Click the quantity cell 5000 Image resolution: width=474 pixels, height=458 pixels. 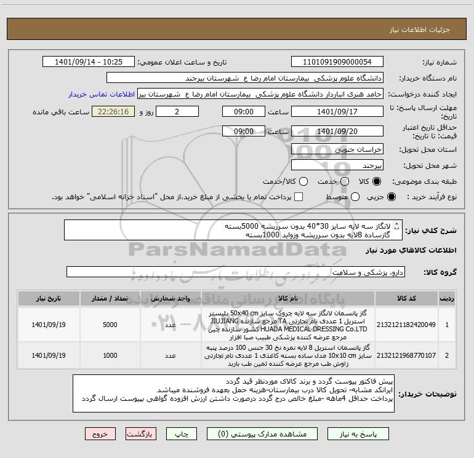pyautogui.click(x=110, y=325)
